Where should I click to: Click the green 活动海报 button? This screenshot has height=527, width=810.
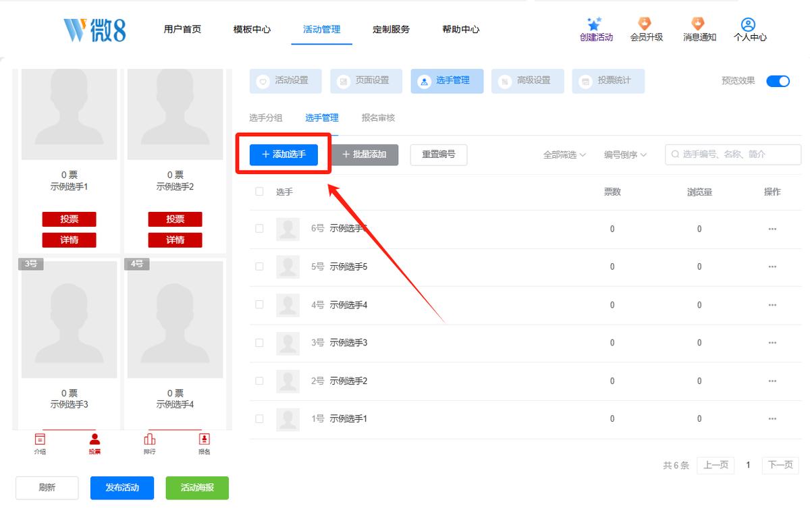tap(197, 488)
